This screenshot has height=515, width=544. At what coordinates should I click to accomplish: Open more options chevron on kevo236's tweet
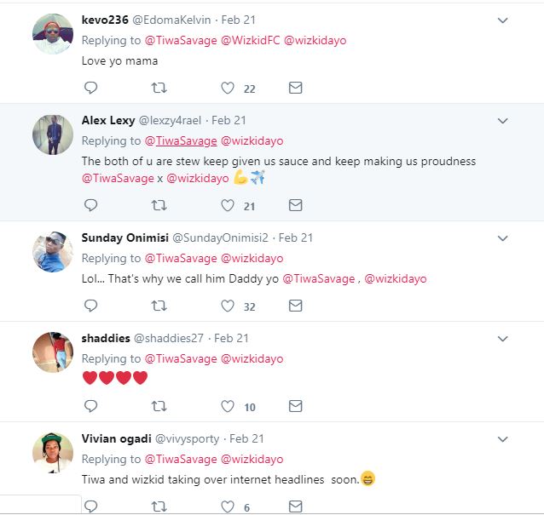[x=502, y=20]
